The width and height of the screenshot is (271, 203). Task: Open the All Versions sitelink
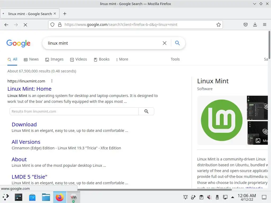pyautogui.click(x=26, y=142)
